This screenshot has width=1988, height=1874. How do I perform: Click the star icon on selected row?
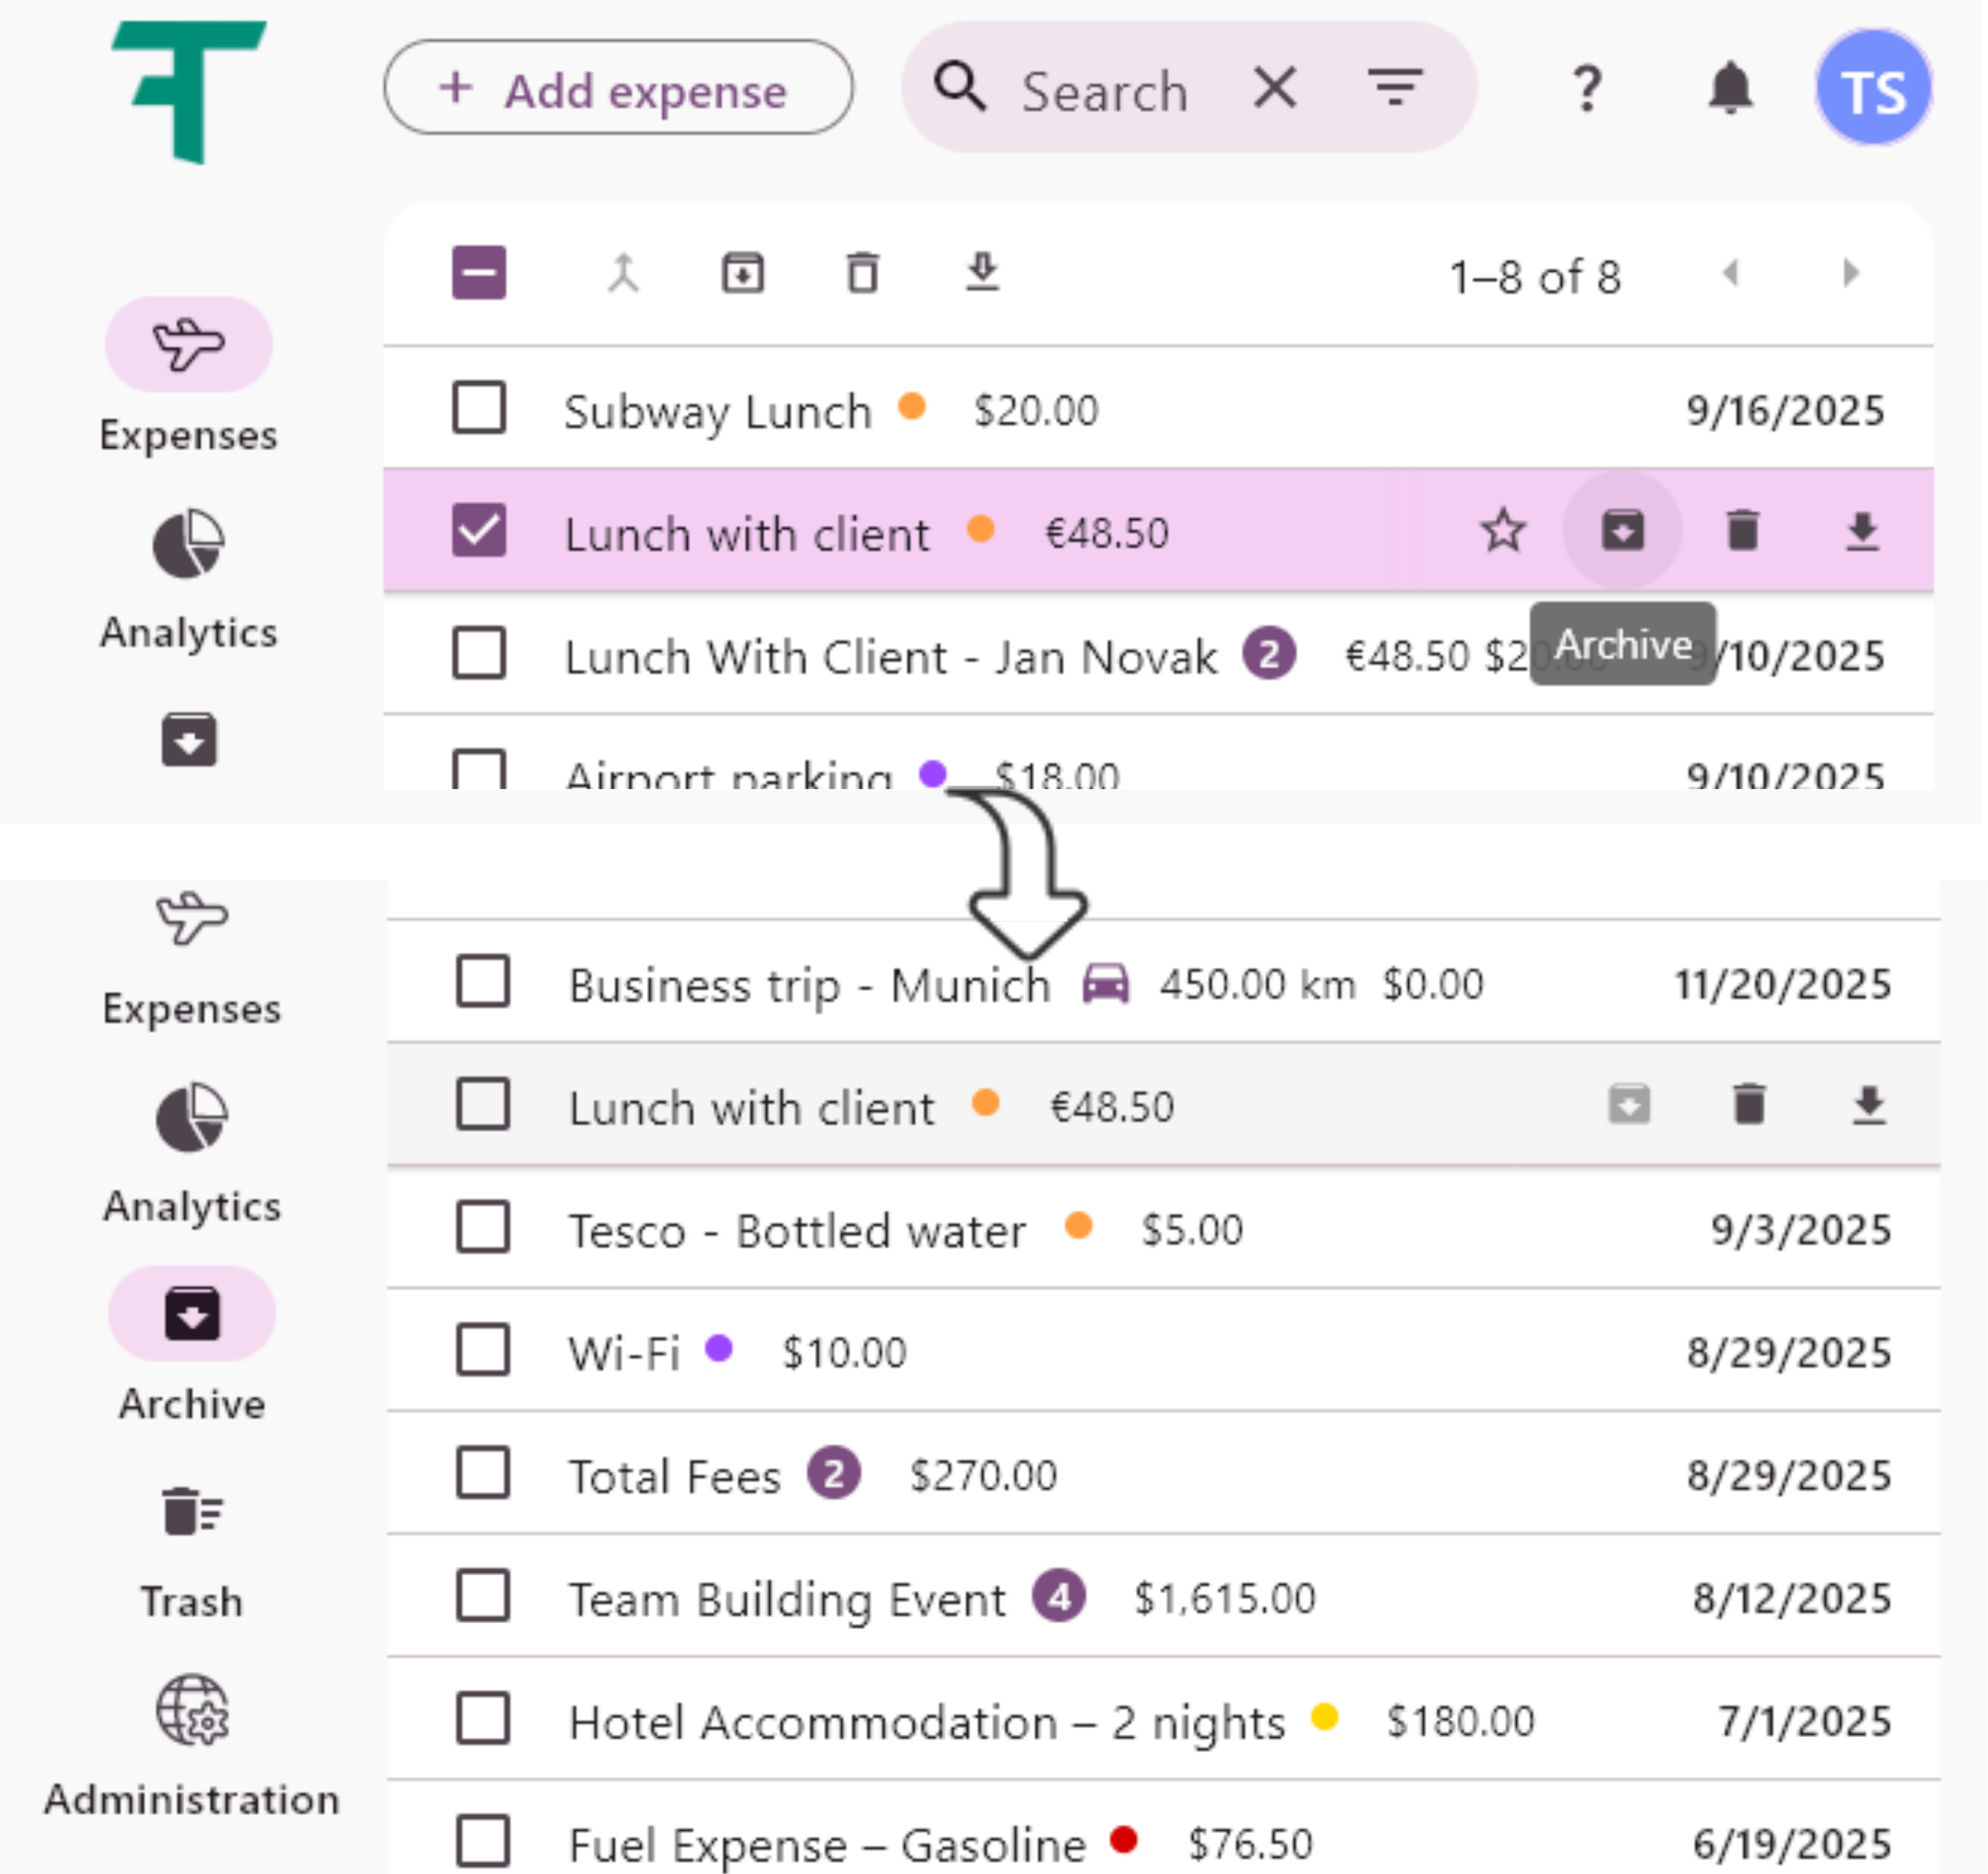tap(1502, 531)
